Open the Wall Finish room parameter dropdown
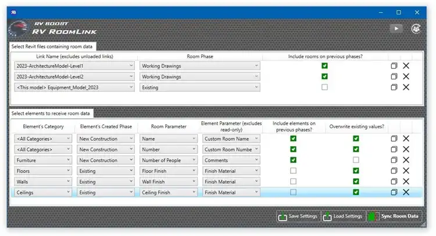This screenshot has height=236, width=436. tap(169, 181)
